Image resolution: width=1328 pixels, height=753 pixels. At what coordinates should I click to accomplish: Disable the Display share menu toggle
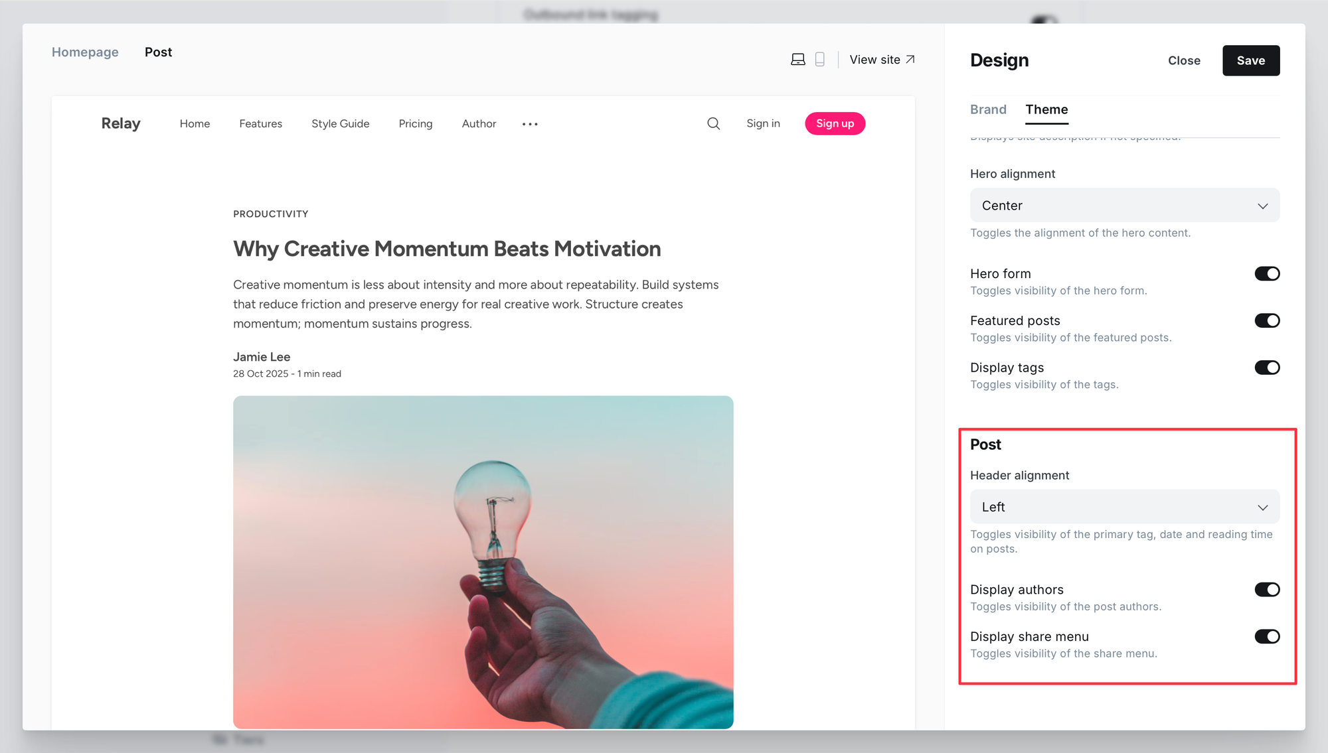1266,637
